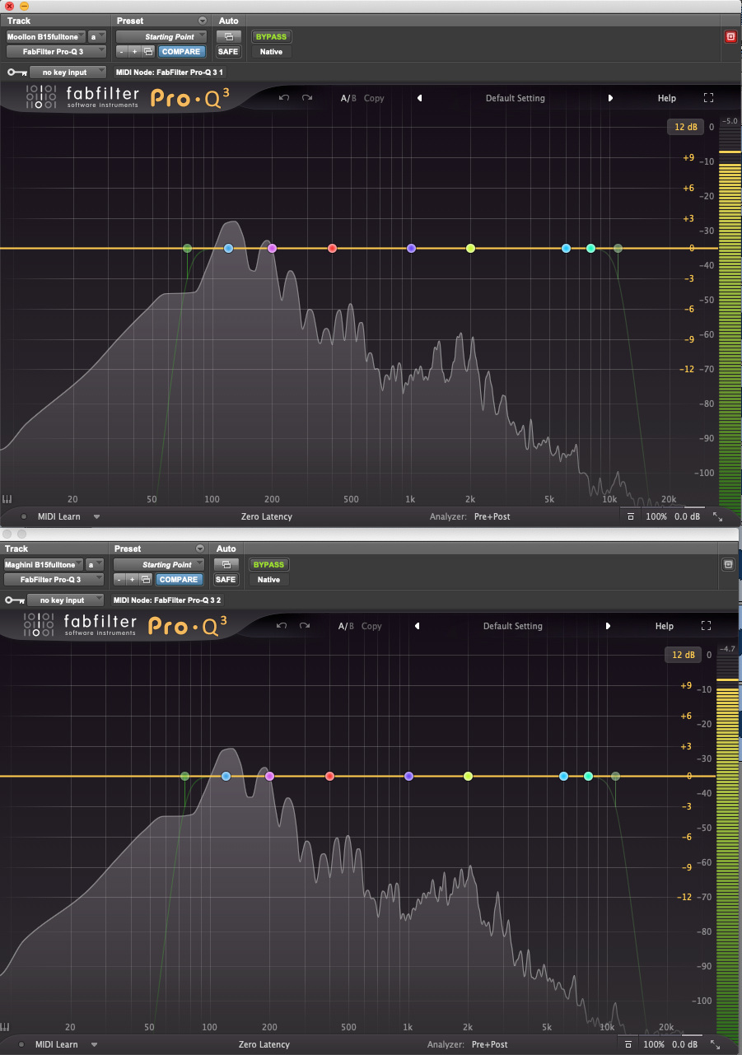Click Zero Latency mode in Mooilon window

pos(267,516)
